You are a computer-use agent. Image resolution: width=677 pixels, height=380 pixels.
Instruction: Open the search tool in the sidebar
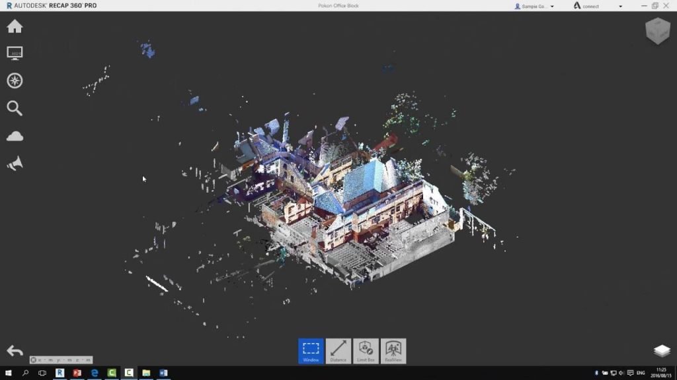[15, 108]
